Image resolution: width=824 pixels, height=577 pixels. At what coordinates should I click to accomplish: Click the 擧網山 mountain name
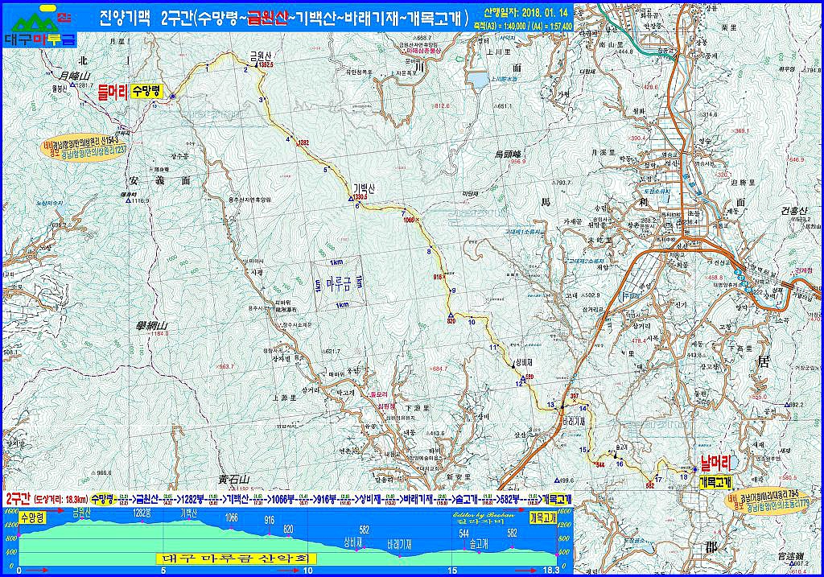coord(151,325)
